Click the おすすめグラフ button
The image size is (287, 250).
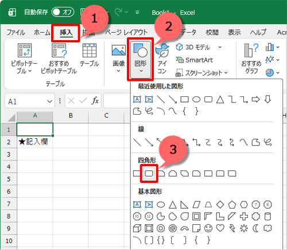click(251, 59)
